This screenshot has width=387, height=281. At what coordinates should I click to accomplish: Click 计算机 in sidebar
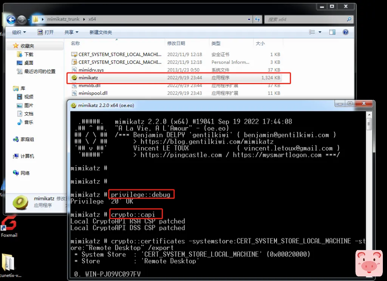point(27,156)
